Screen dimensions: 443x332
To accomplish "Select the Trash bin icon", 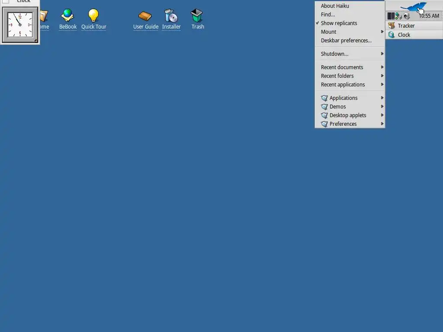I will pos(197,15).
